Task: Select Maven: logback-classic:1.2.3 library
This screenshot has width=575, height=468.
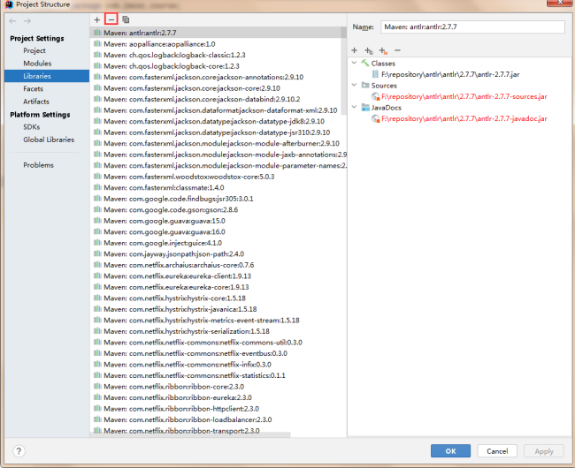Action: point(218,55)
